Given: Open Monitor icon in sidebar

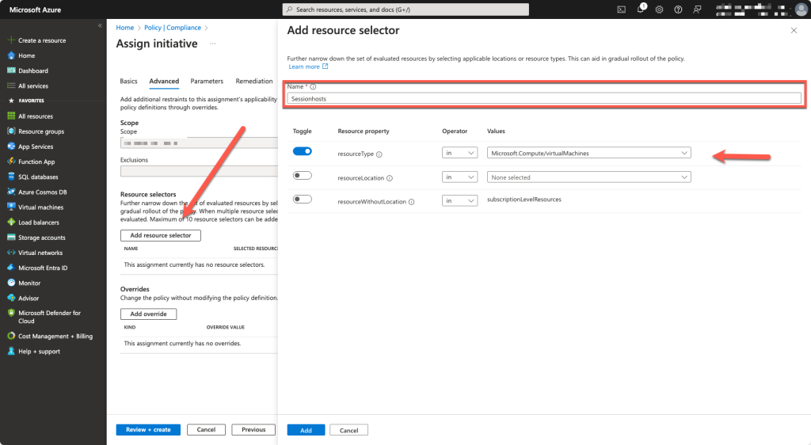Looking at the screenshot, I should (11, 283).
